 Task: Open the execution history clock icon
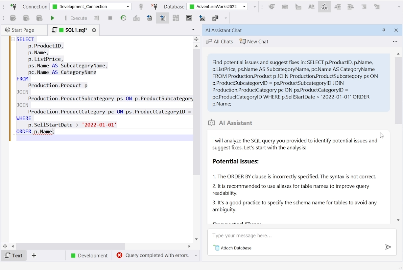tap(123, 18)
